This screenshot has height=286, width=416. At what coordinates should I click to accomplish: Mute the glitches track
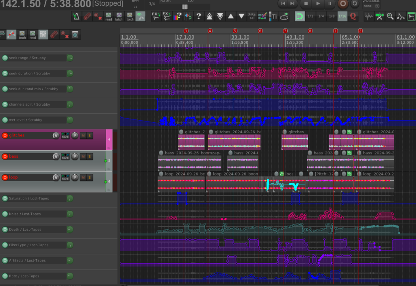point(82,135)
